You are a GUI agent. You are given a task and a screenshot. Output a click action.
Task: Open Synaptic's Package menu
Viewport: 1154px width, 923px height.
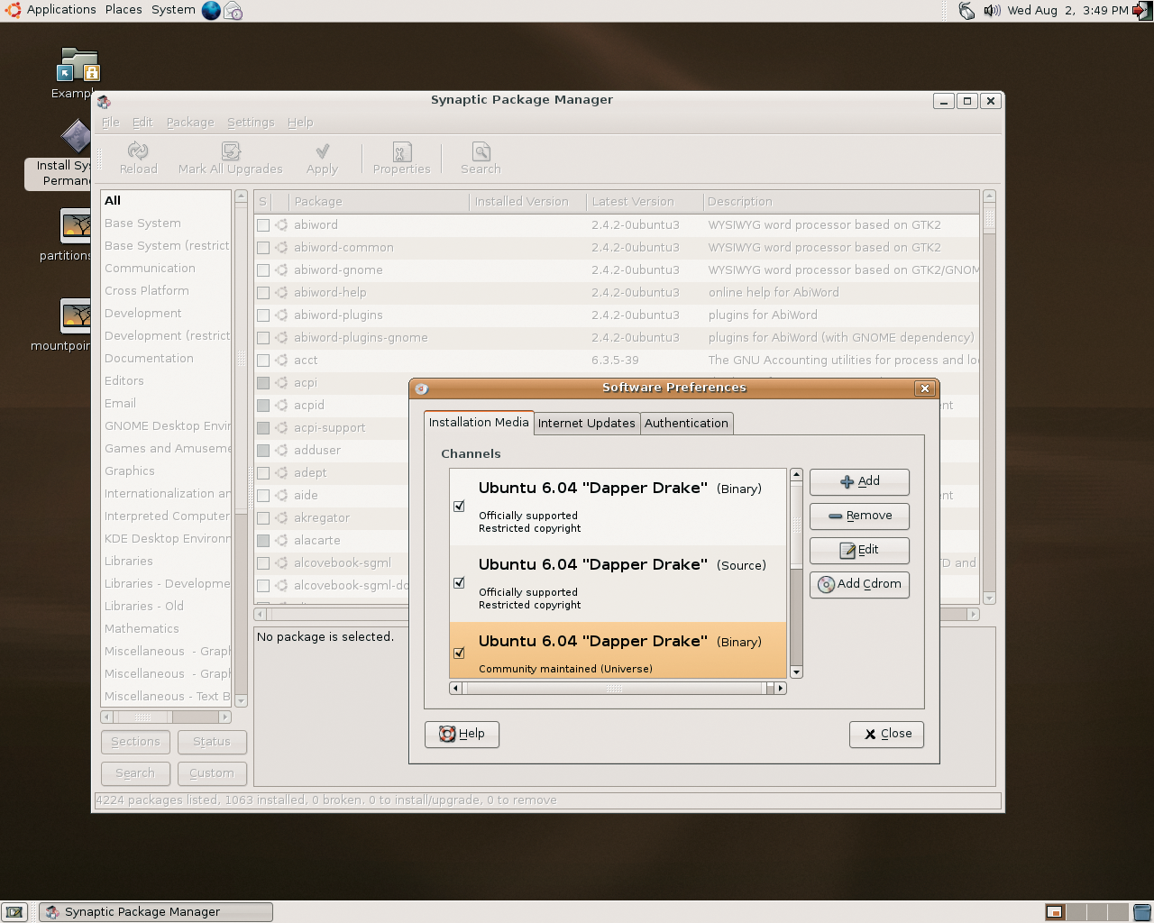click(x=190, y=123)
